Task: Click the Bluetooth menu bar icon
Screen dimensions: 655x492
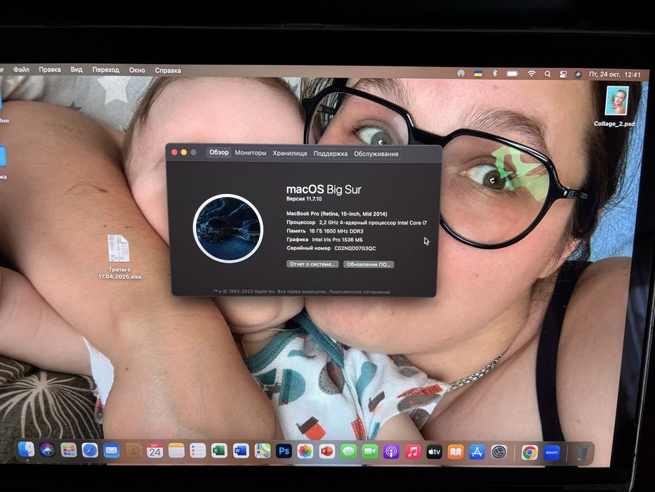Action: 495,73
